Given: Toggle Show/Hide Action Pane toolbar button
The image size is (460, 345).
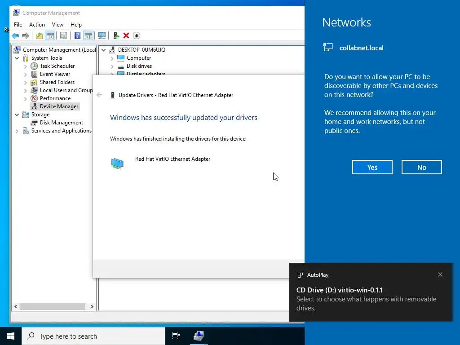Looking at the screenshot, I should (88, 36).
